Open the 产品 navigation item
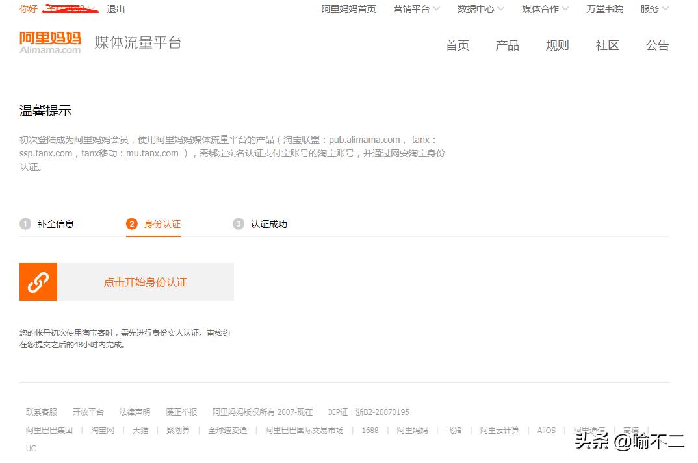698x463 pixels. click(x=507, y=45)
